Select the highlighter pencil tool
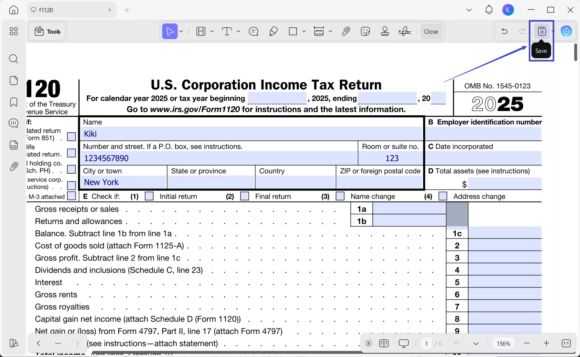 273,31
